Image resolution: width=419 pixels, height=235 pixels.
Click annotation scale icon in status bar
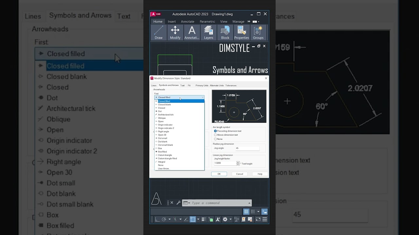pyautogui.click(x=218, y=219)
